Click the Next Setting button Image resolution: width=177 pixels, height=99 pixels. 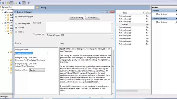pos(93,18)
